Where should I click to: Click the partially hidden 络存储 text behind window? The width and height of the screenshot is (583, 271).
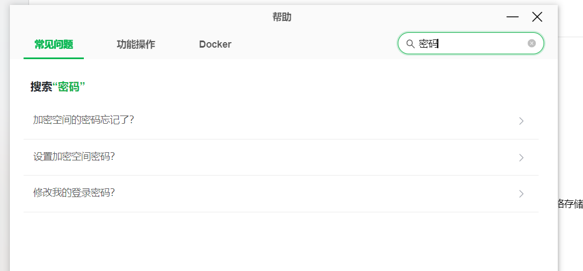(570, 204)
